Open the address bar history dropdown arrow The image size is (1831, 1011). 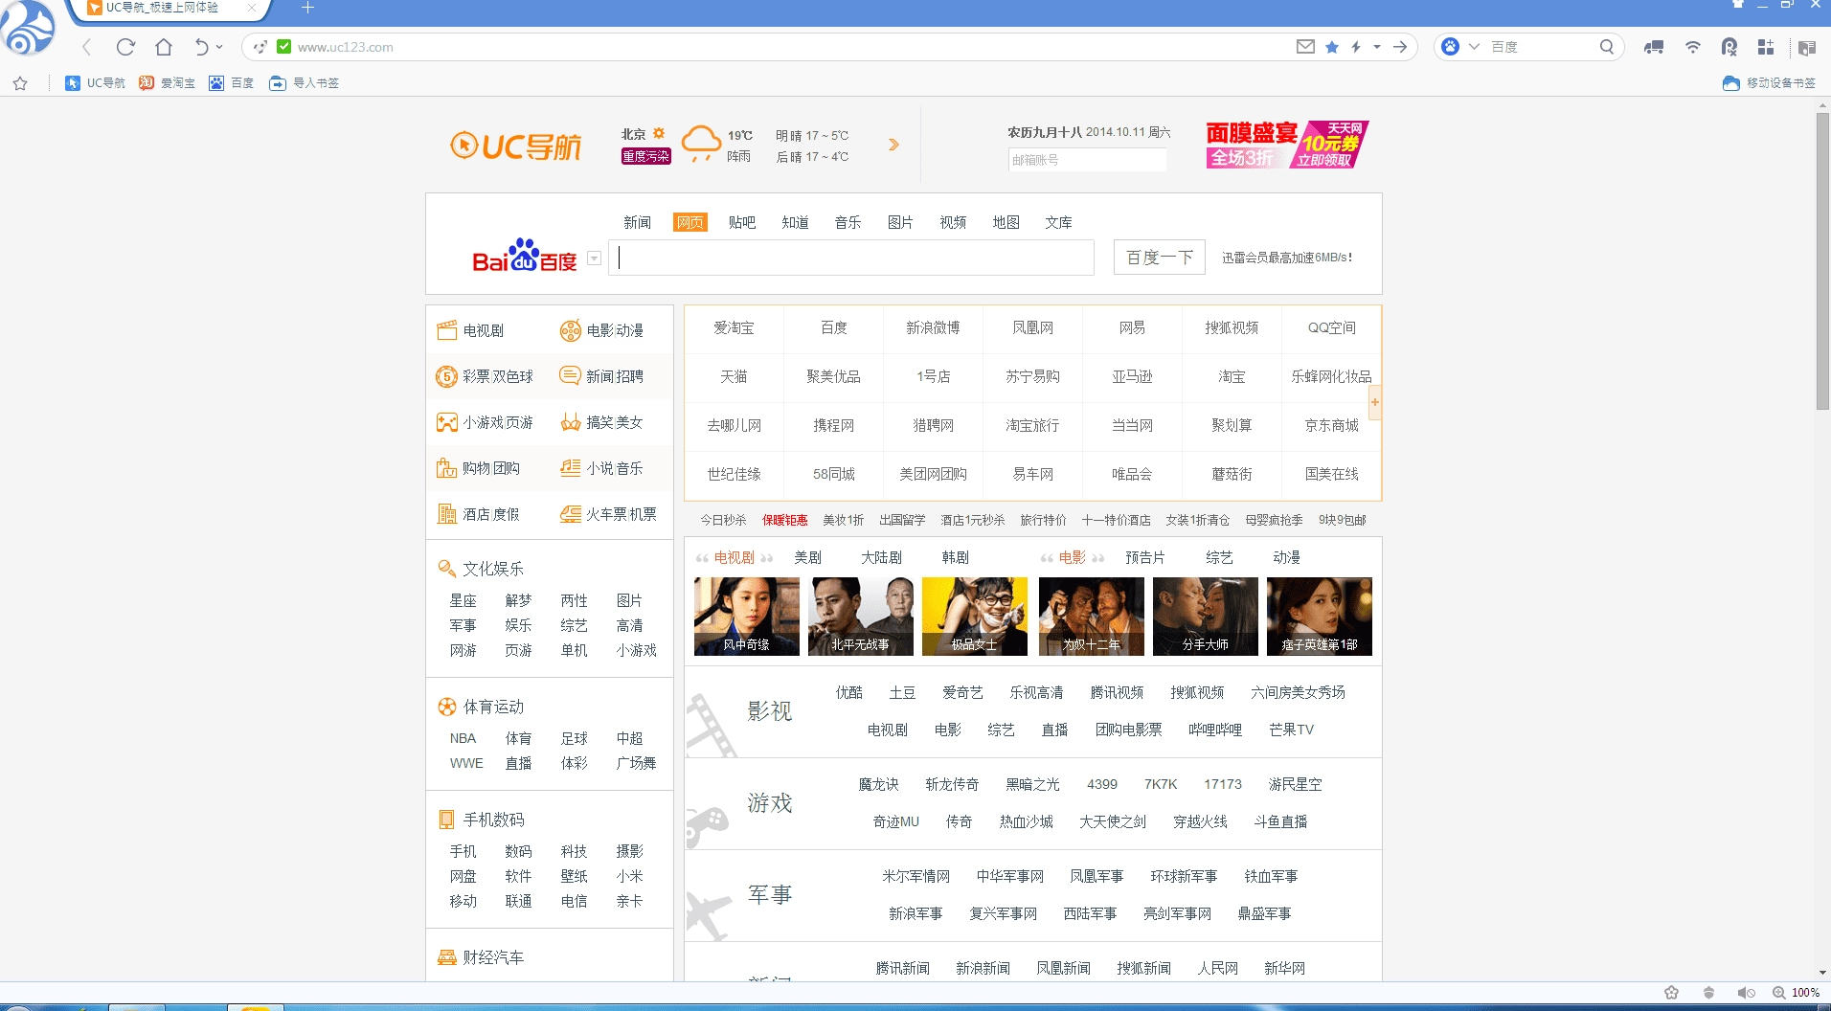pos(1377,47)
